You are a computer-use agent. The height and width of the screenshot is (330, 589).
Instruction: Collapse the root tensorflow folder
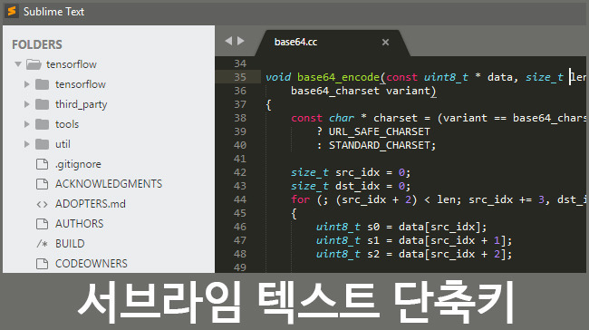coord(17,64)
